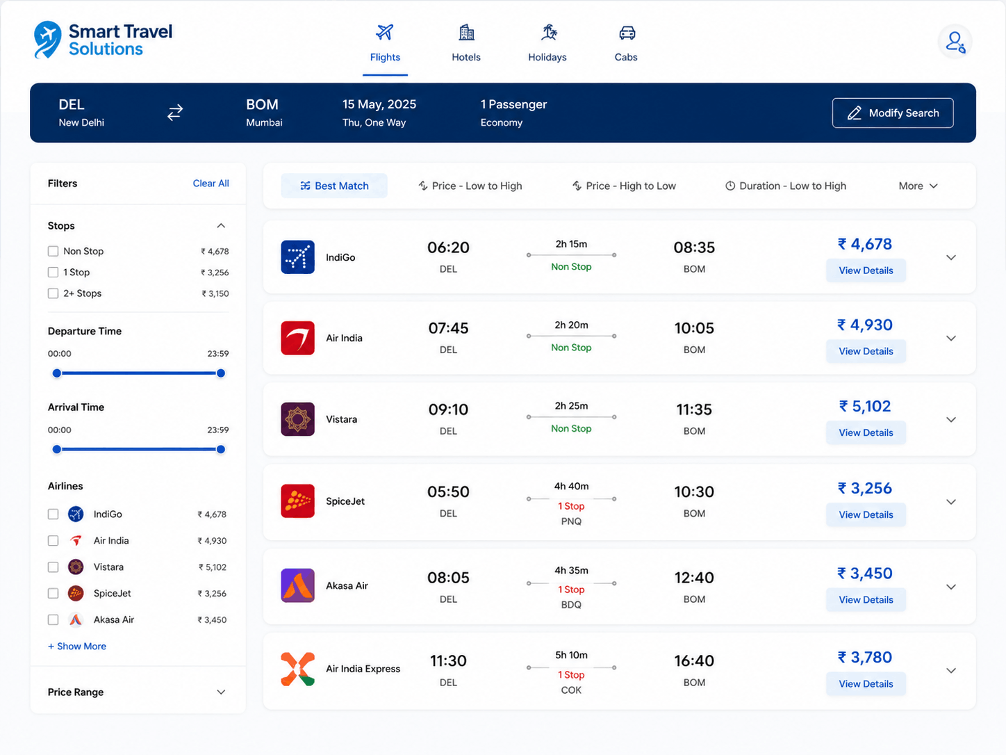Screen dimensions: 1006x755
Task: Click Clear All filters link
Action: (x=211, y=184)
